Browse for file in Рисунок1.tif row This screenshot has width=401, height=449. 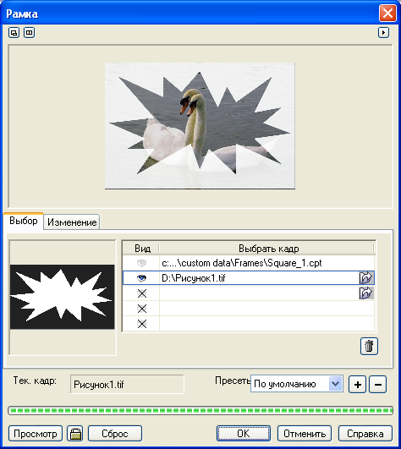(366, 277)
